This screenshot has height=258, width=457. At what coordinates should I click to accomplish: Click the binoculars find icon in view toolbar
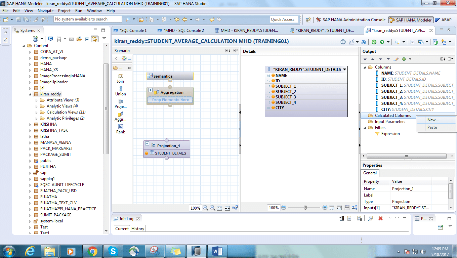pyautogui.click(x=364, y=42)
